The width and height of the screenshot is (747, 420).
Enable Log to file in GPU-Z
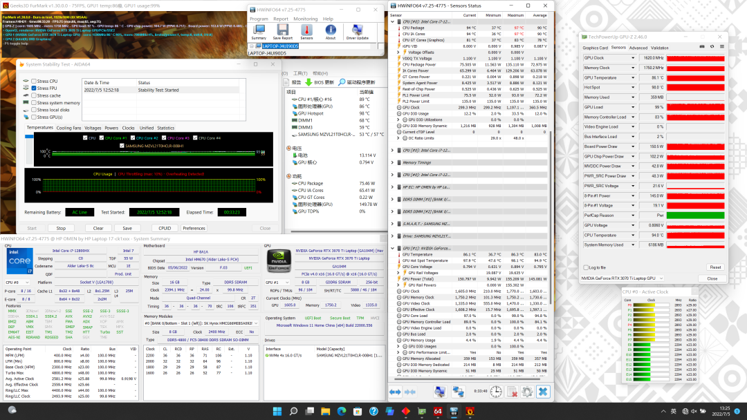click(587, 267)
